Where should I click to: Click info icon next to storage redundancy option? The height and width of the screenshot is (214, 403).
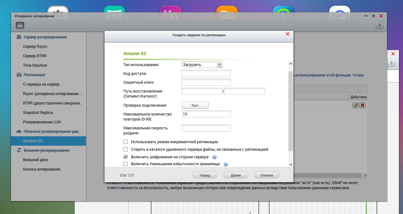[226, 164]
